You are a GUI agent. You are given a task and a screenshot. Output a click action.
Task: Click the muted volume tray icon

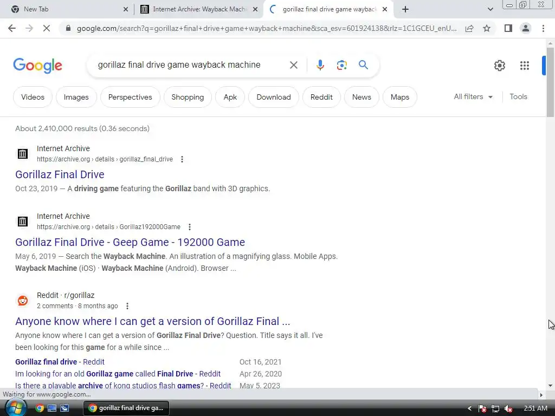508,408
